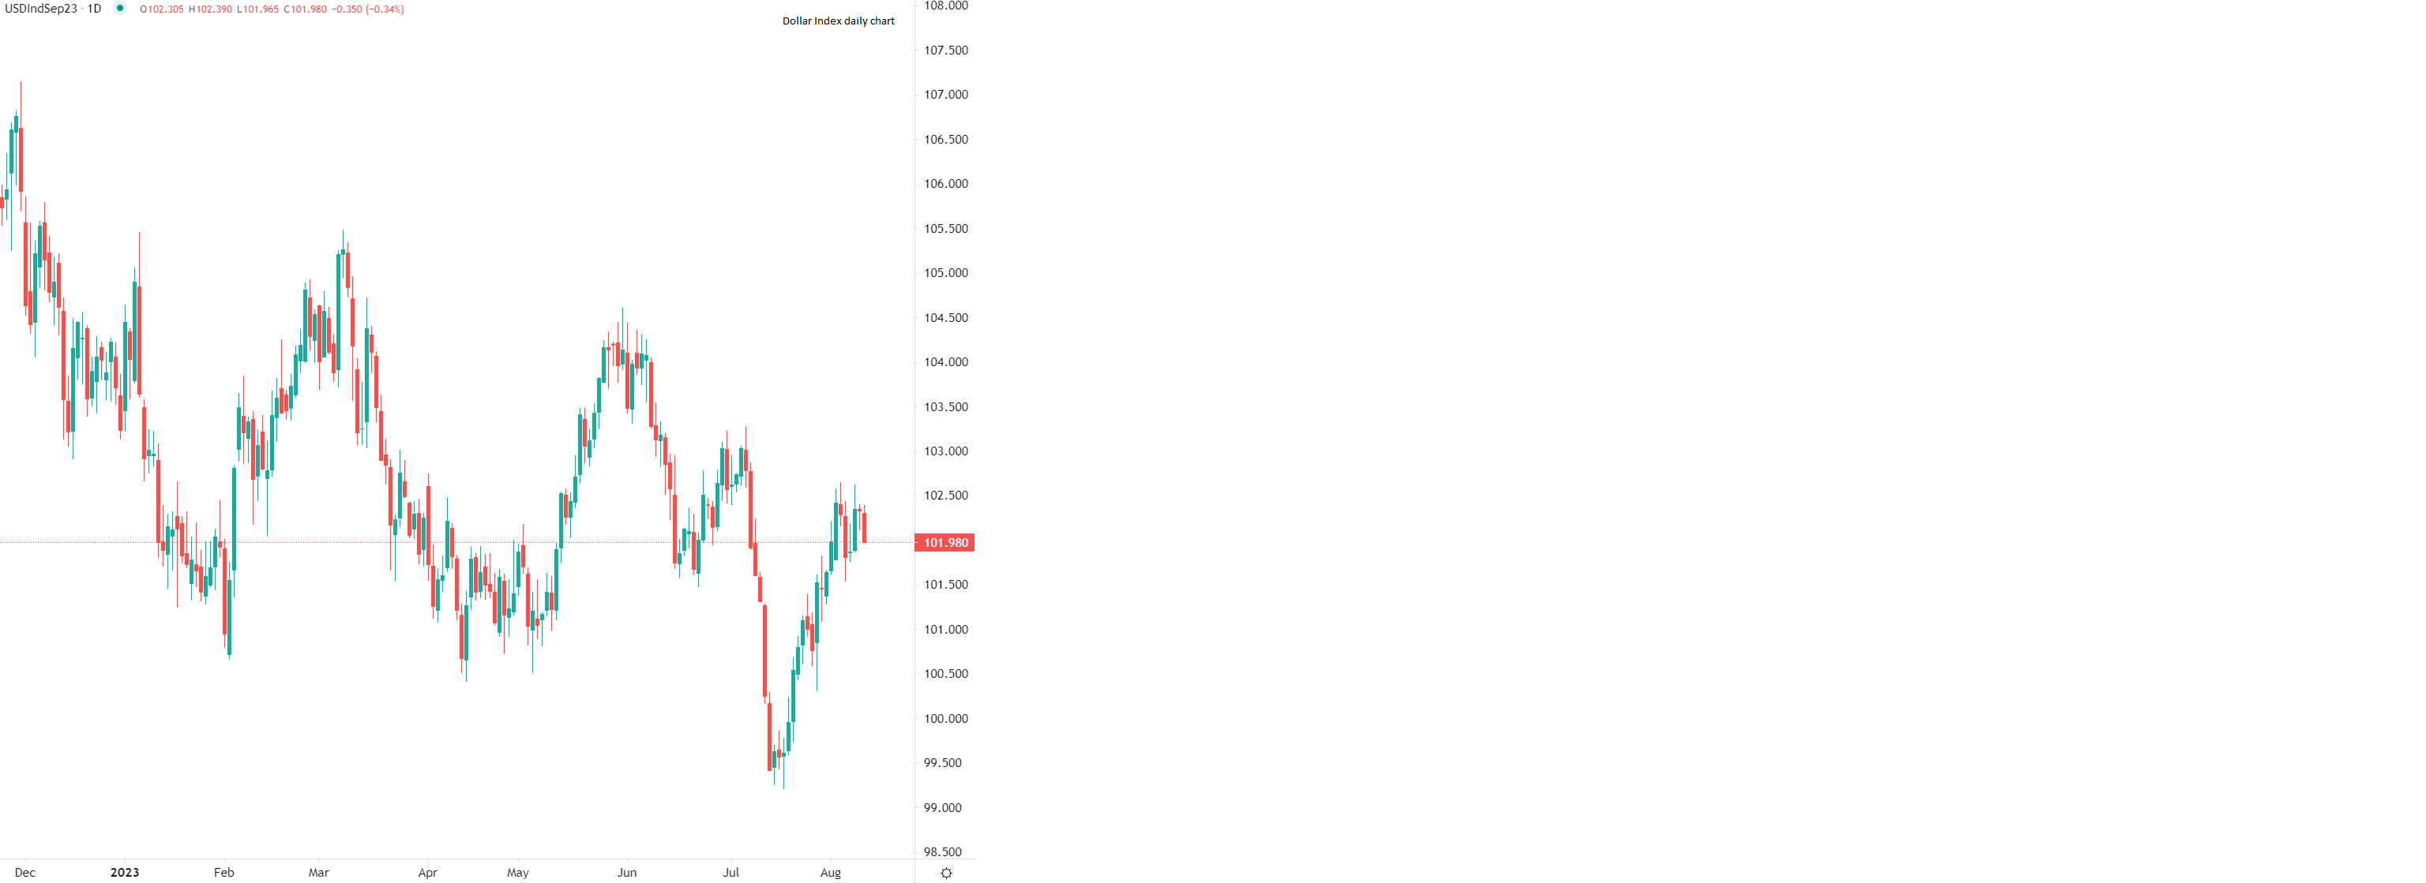Click the high value 102.390
Viewport: 2426px width, 883px height.
(x=211, y=9)
